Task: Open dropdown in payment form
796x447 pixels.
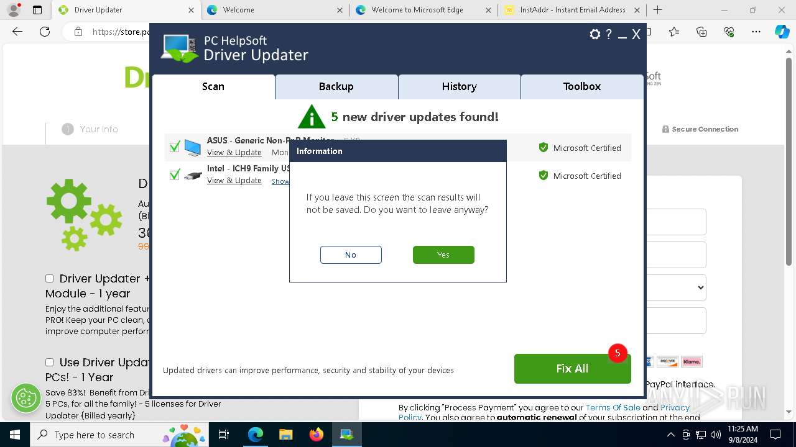Action: [x=677, y=287]
